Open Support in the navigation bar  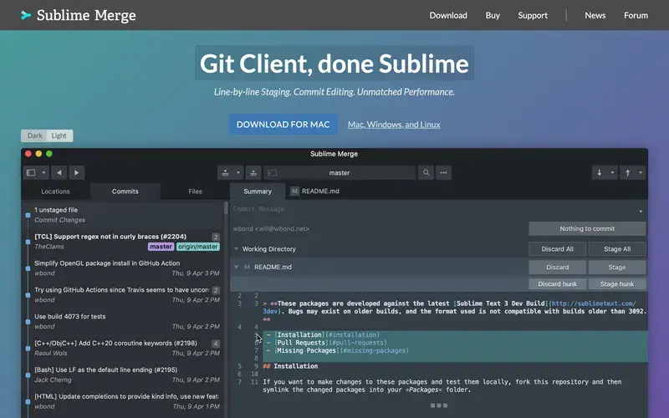click(533, 15)
